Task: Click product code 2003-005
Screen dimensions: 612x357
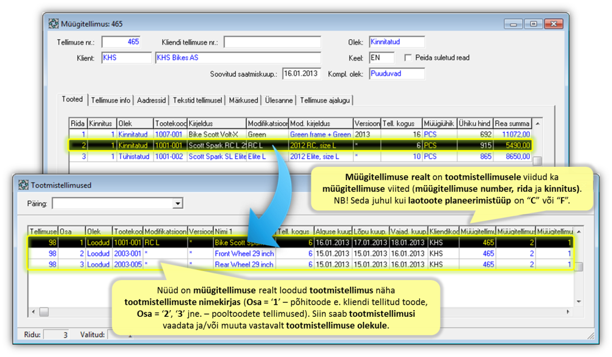Action: point(127,264)
